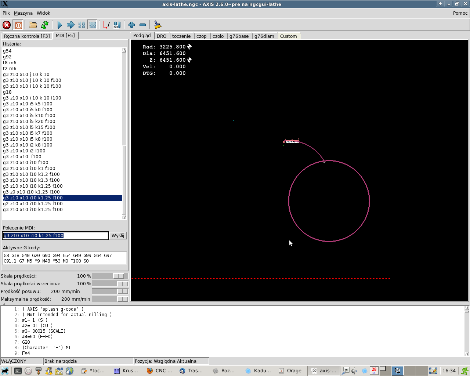This screenshot has height=376, width=470.
Task: Open the czolo tab
Action: click(218, 36)
